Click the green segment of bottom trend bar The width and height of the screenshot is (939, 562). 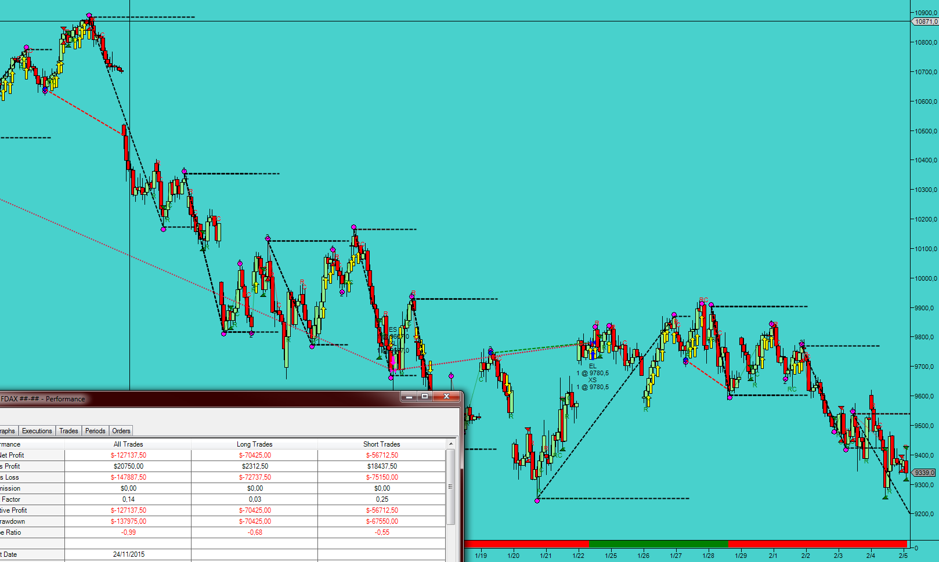pos(659,544)
